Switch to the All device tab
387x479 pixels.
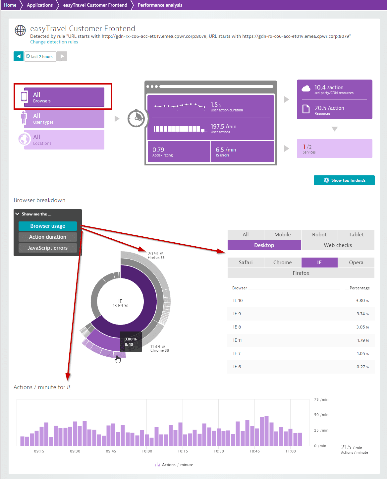(246, 235)
